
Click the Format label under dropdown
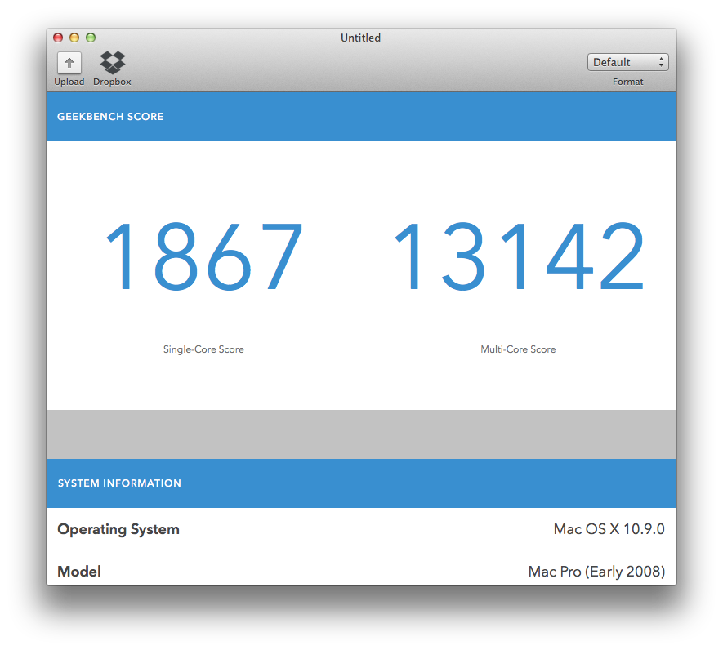pos(627,82)
